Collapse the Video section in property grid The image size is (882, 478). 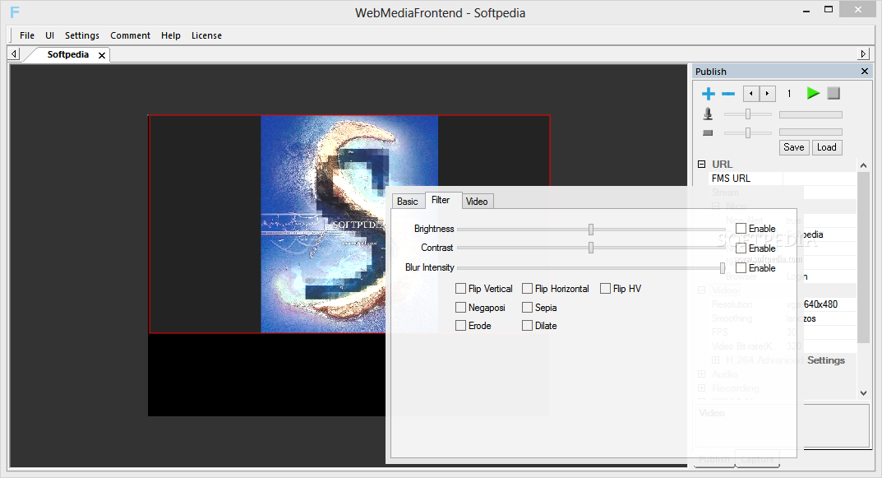coord(701,290)
